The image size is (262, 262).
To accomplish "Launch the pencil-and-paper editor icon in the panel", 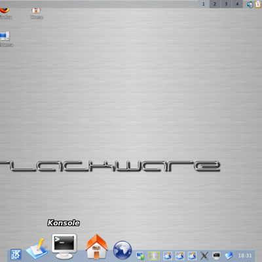I will click(x=37, y=248).
